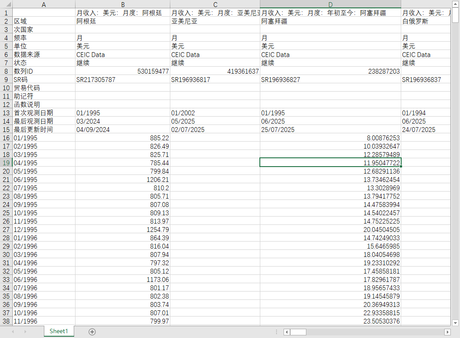Click cell SR217305787
This screenshot has width=460, height=338.
tap(122, 79)
